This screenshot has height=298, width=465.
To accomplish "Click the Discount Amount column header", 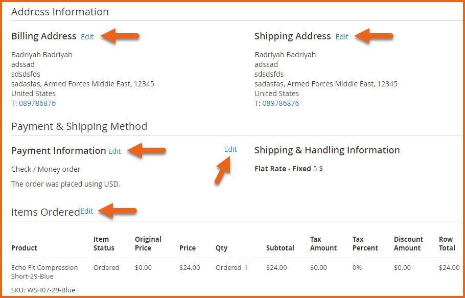I will pyautogui.click(x=408, y=243).
